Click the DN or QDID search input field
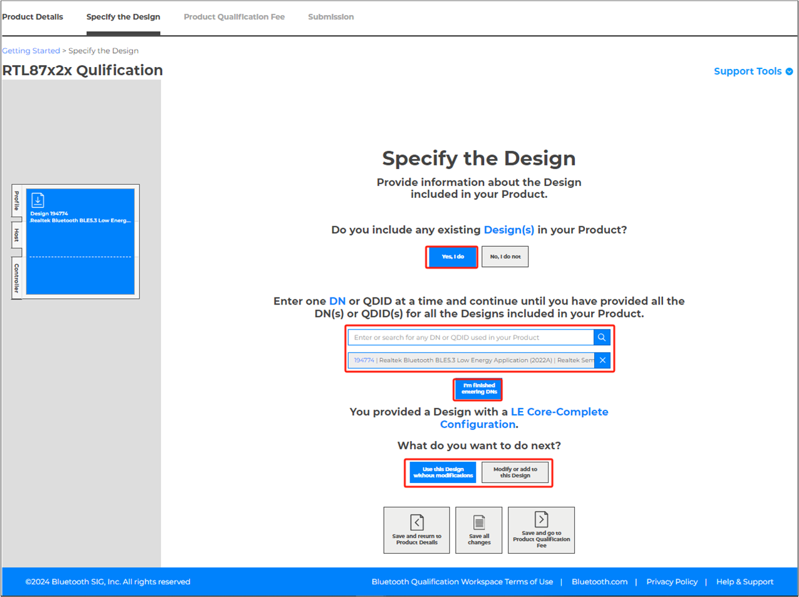Viewport: 799px width, 597px height. 471,337
